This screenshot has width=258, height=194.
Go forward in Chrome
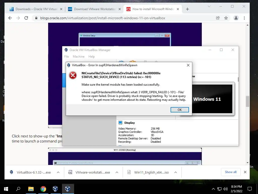[x=18, y=18]
